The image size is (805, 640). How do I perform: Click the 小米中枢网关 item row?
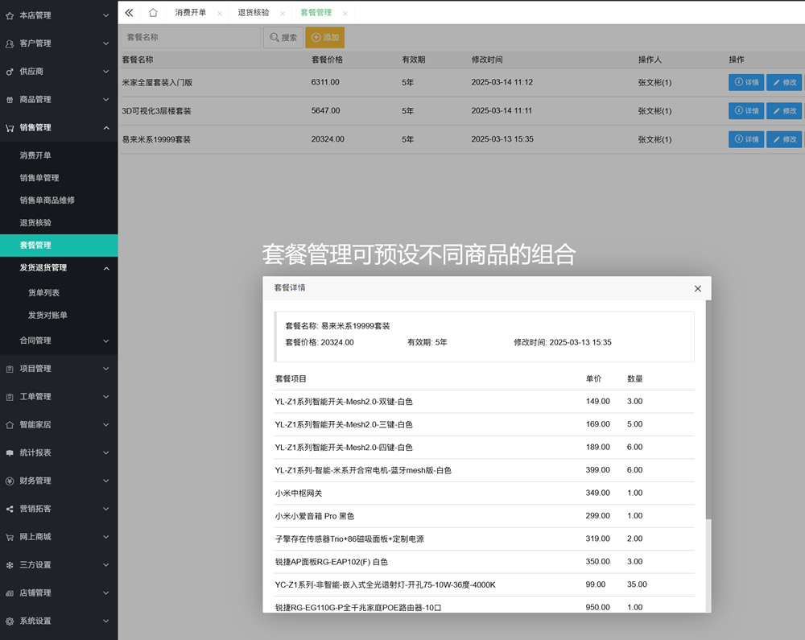[x=485, y=493]
